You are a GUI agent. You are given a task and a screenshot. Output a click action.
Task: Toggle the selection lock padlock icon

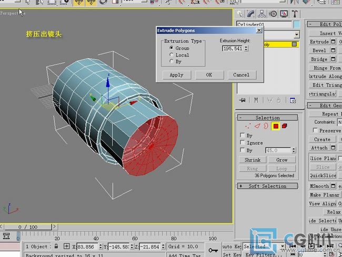point(56,246)
